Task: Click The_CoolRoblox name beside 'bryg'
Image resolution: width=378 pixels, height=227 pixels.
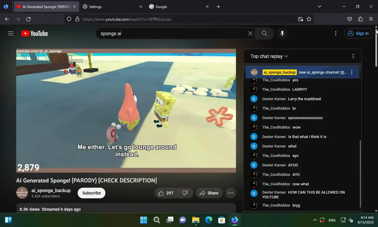Action: [276, 205]
